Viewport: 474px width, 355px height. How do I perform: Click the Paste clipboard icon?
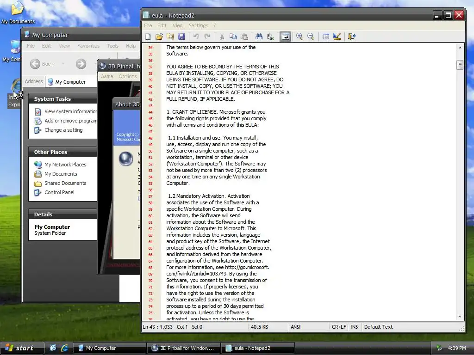click(244, 37)
